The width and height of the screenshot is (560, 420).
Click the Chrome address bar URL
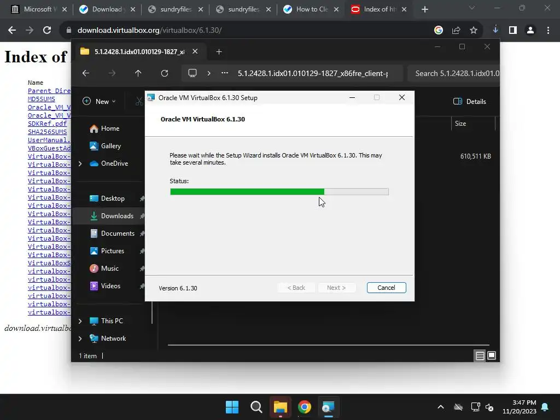150,31
